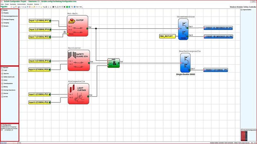Select the FBK_RST1/P7 feedback element

coord(167,36)
